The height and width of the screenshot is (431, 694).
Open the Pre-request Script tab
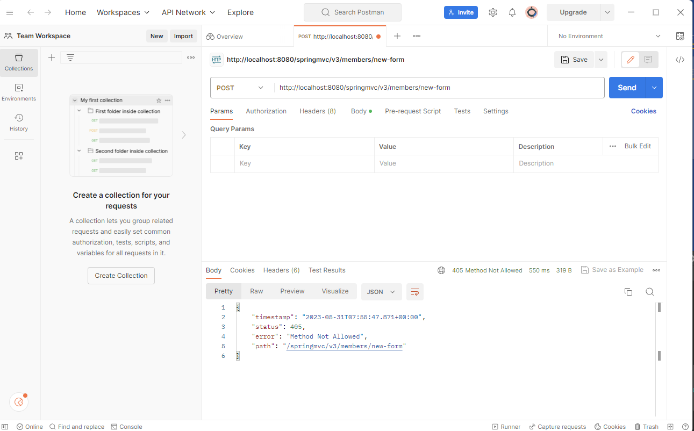click(x=413, y=111)
